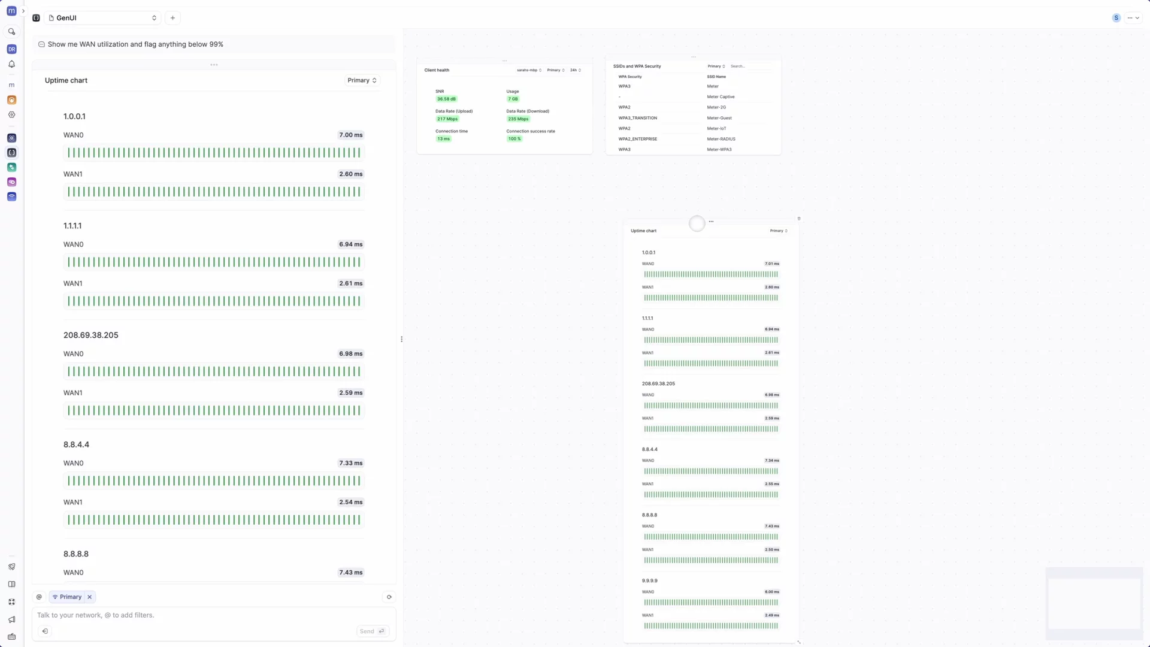The width and height of the screenshot is (1150, 647).
Task: Click the rocket icon in lower sidebar
Action: pyautogui.click(x=11, y=567)
